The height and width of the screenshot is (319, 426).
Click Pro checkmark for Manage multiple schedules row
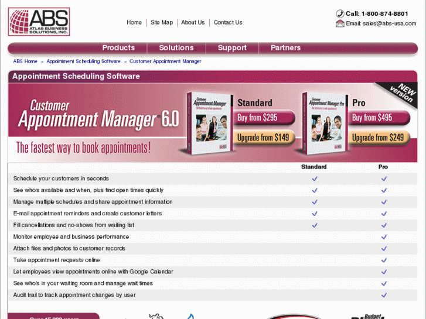384,202
